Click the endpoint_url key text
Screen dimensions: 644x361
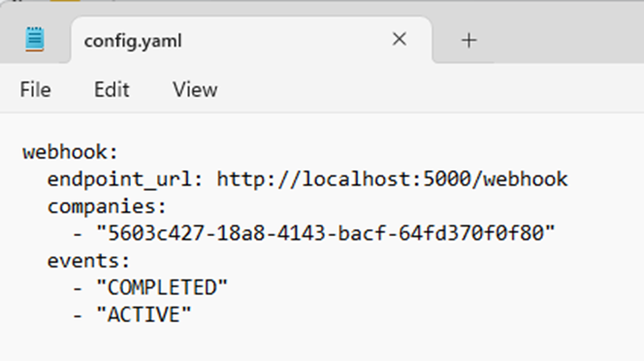[x=119, y=180]
